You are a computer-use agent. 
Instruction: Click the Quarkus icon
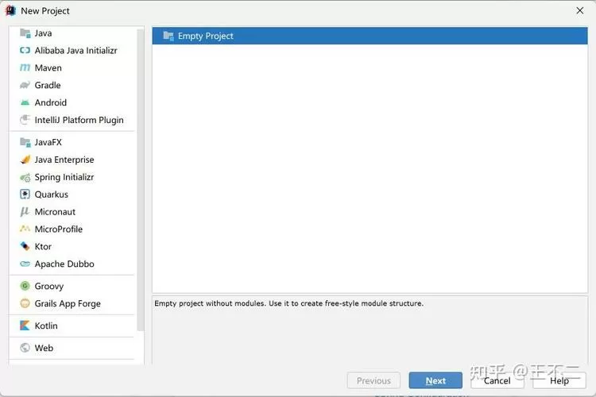[x=25, y=194]
